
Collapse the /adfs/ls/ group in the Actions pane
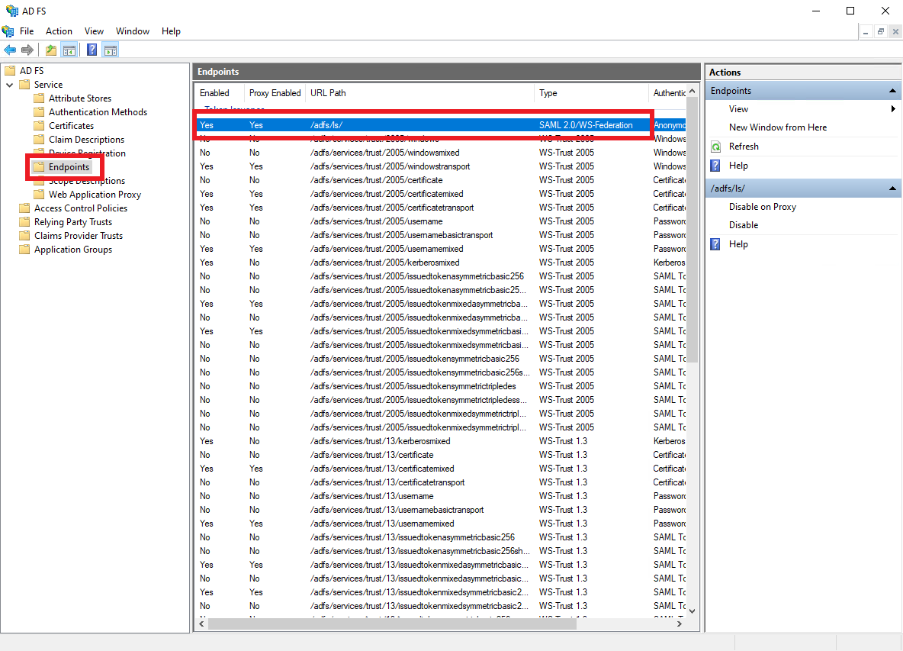click(x=891, y=188)
